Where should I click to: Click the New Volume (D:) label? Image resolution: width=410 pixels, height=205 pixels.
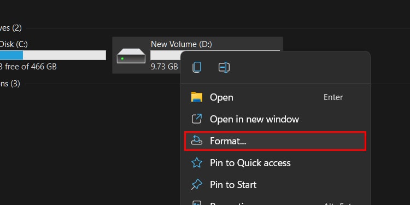point(181,44)
